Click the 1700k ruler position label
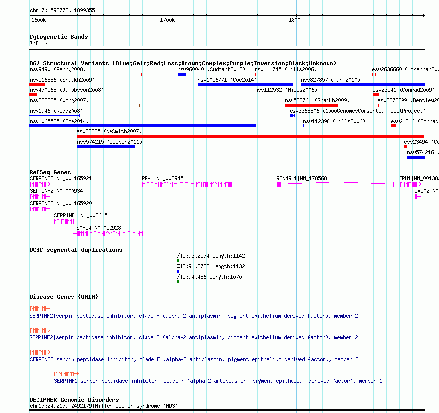Screen dimensions: 439x413 [167, 20]
